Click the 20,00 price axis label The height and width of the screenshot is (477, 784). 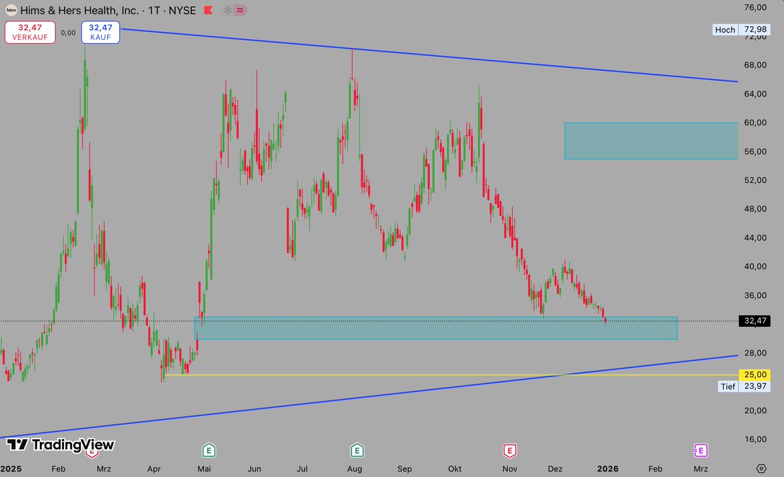755,410
